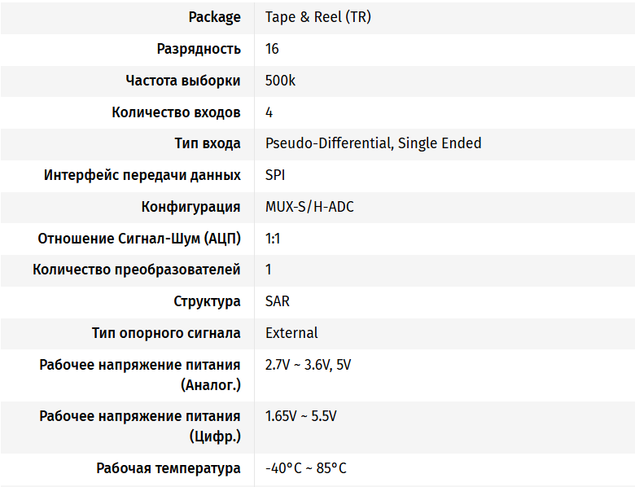Image resolution: width=635 pixels, height=487 pixels.
Task: Click the "Частота выборки" label
Action: (183, 81)
